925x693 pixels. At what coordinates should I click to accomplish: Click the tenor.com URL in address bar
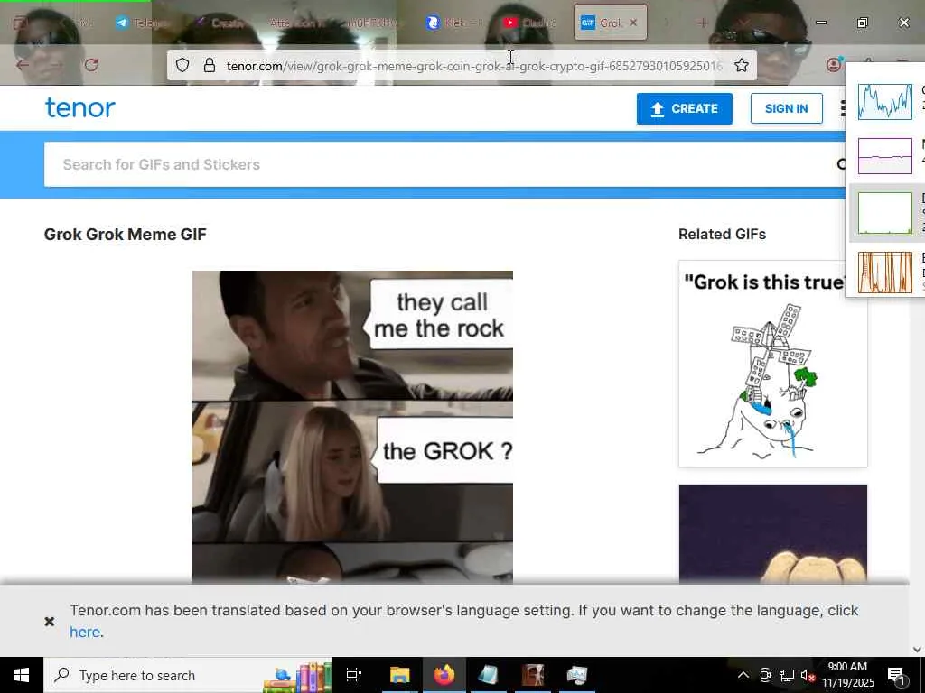(474, 65)
